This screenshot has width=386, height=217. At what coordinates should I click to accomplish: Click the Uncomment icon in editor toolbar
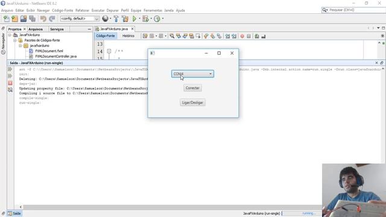tap(264, 36)
